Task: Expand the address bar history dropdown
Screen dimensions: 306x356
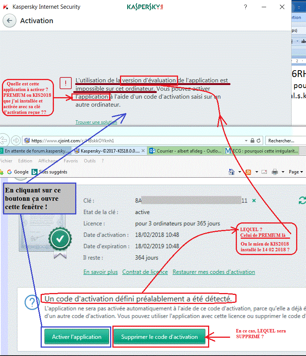Action: [246, 141]
